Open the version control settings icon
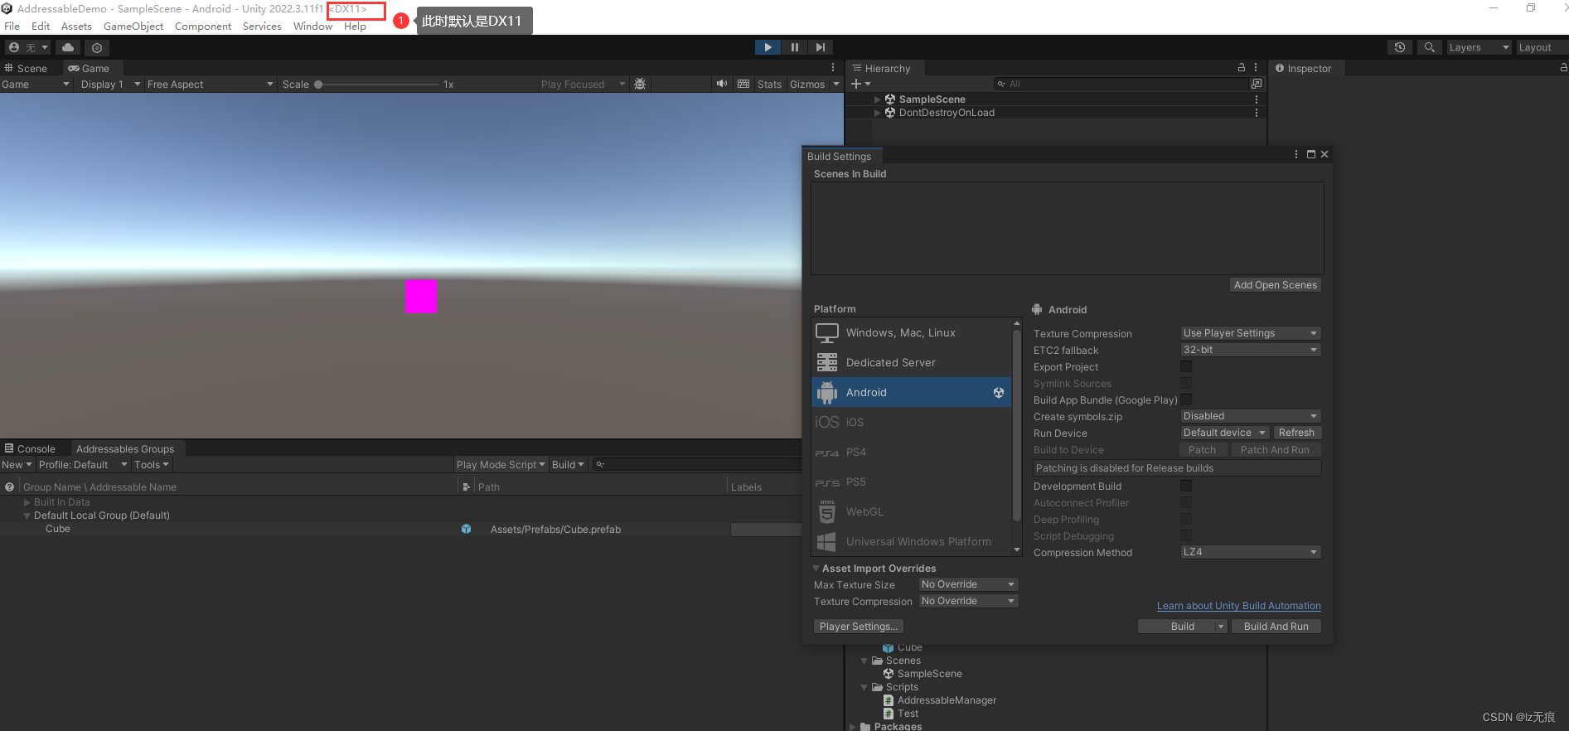 point(97,47)
